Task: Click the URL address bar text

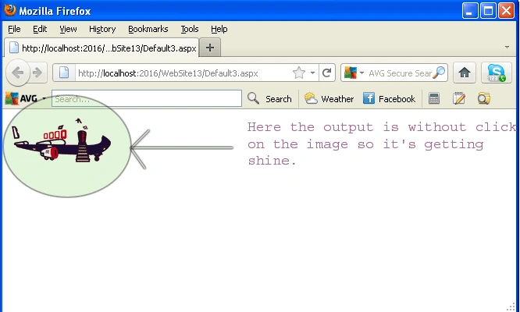Action: 168,73
